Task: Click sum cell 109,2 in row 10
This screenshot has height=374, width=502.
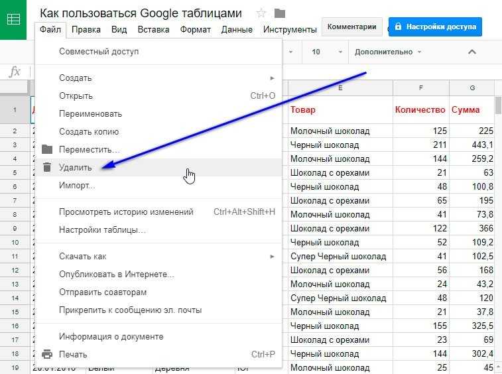Action: pyautogui.click(x=472, y=243)
